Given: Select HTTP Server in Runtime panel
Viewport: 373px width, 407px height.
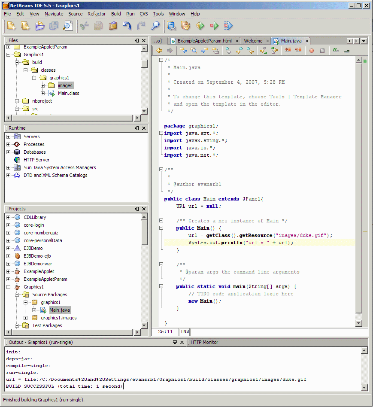Looking at the screenshot, I should point(36,160).
